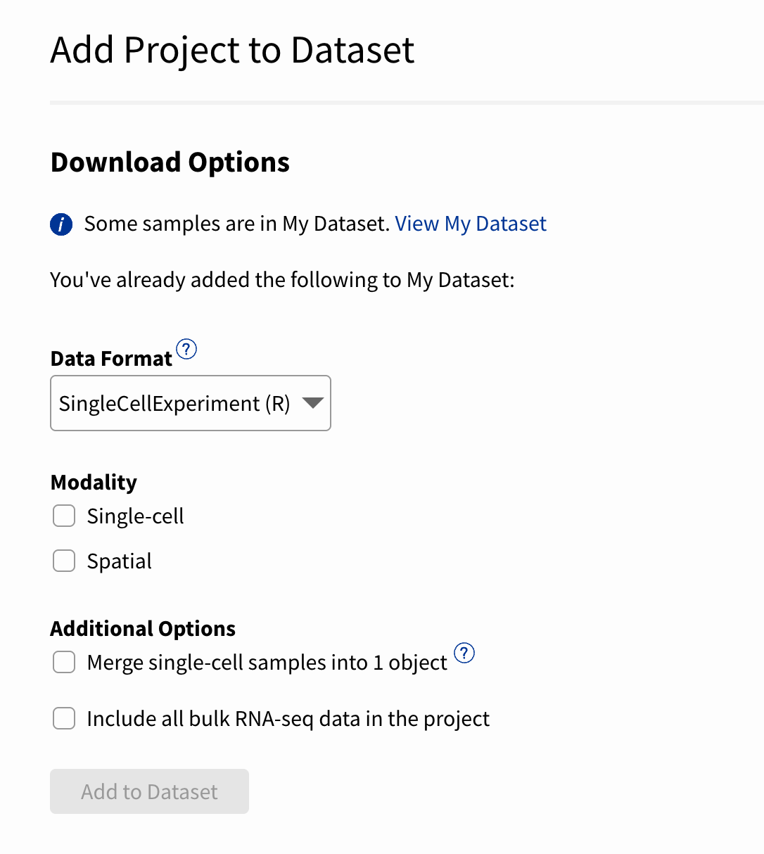Viewport: 764px width, 854px height.
Task: Click the Additional Options section label
Action: (x=143, y=629)
